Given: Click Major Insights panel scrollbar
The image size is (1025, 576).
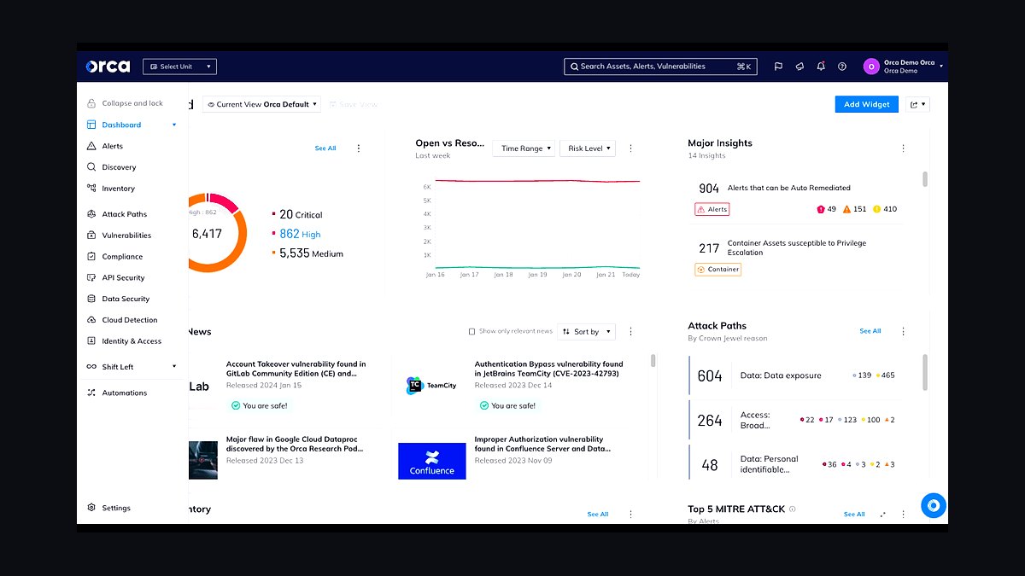Looking at the screenshot, I should (x=925, y=179).
